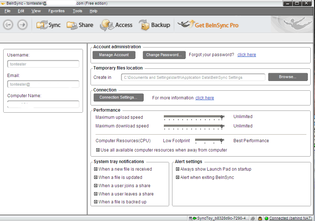The width and height of the screenshot is (315, 221).
Task: Toggle When a user joins a share
Action: (x=96, y=186)
